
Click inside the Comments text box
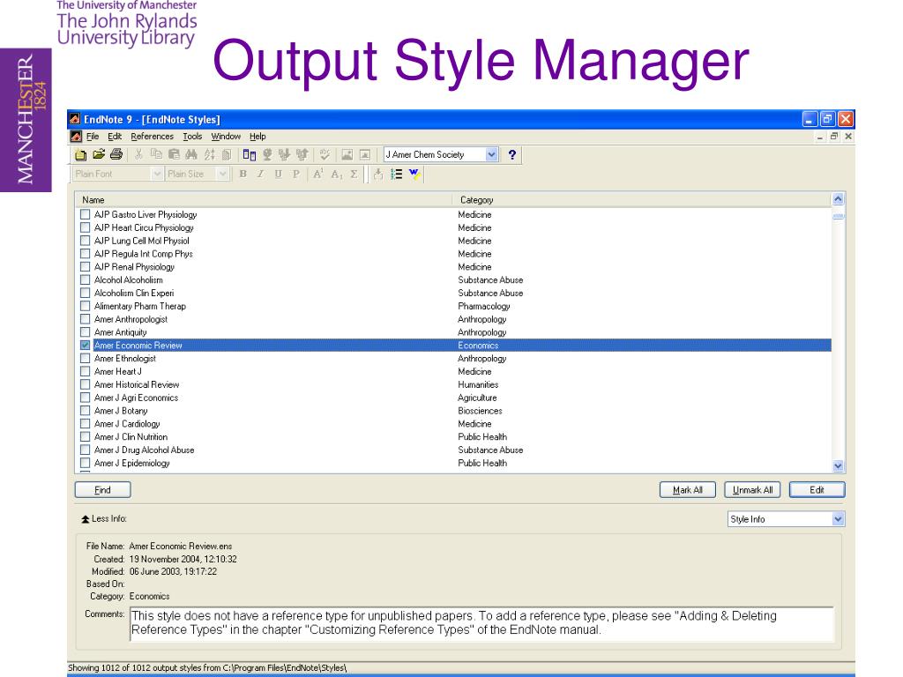(481, 623)
